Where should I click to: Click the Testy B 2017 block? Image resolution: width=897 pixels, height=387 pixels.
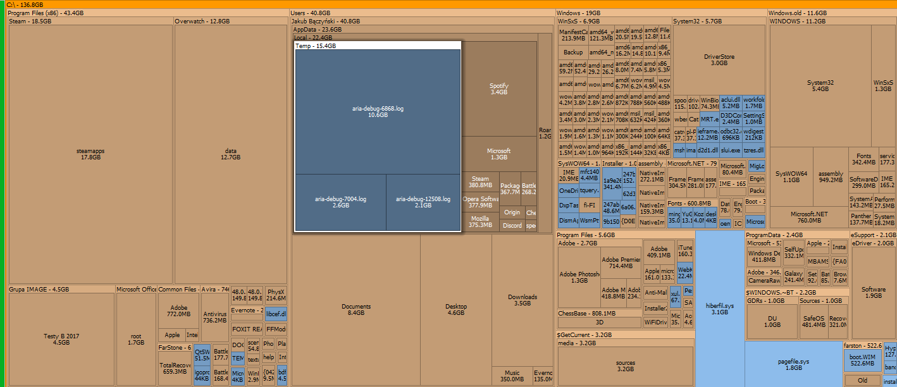tap(61, 339)
